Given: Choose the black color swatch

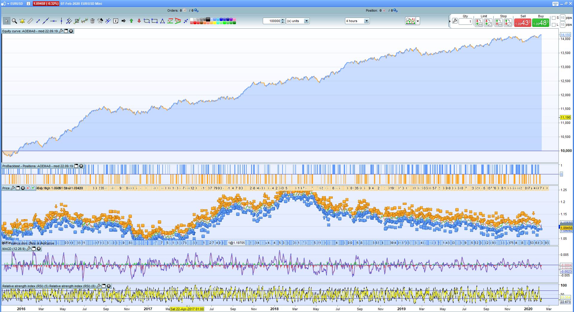Looking at the screenshot, I should pyautogui.click(x=208, y=19).
